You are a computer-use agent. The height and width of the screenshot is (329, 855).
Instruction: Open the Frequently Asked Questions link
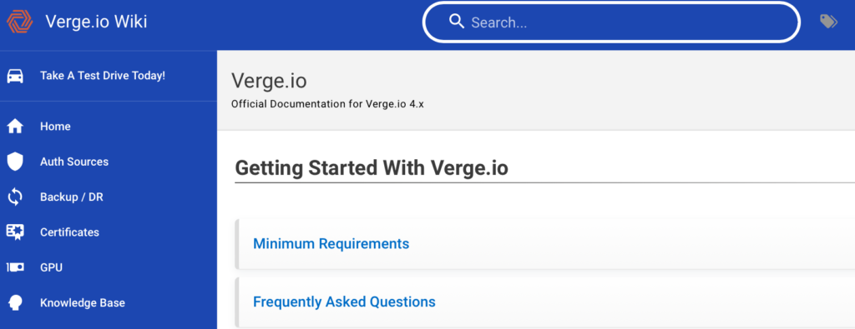pos(344,302)
